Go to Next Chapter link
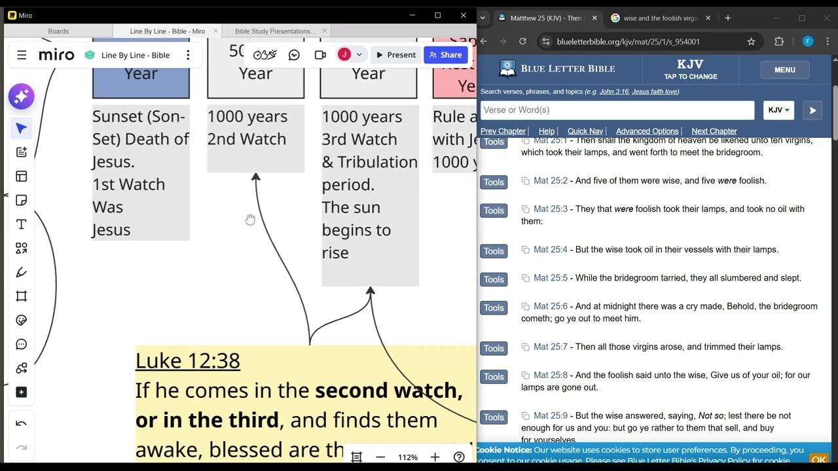838x471 pixels. [x=714, y=131]
